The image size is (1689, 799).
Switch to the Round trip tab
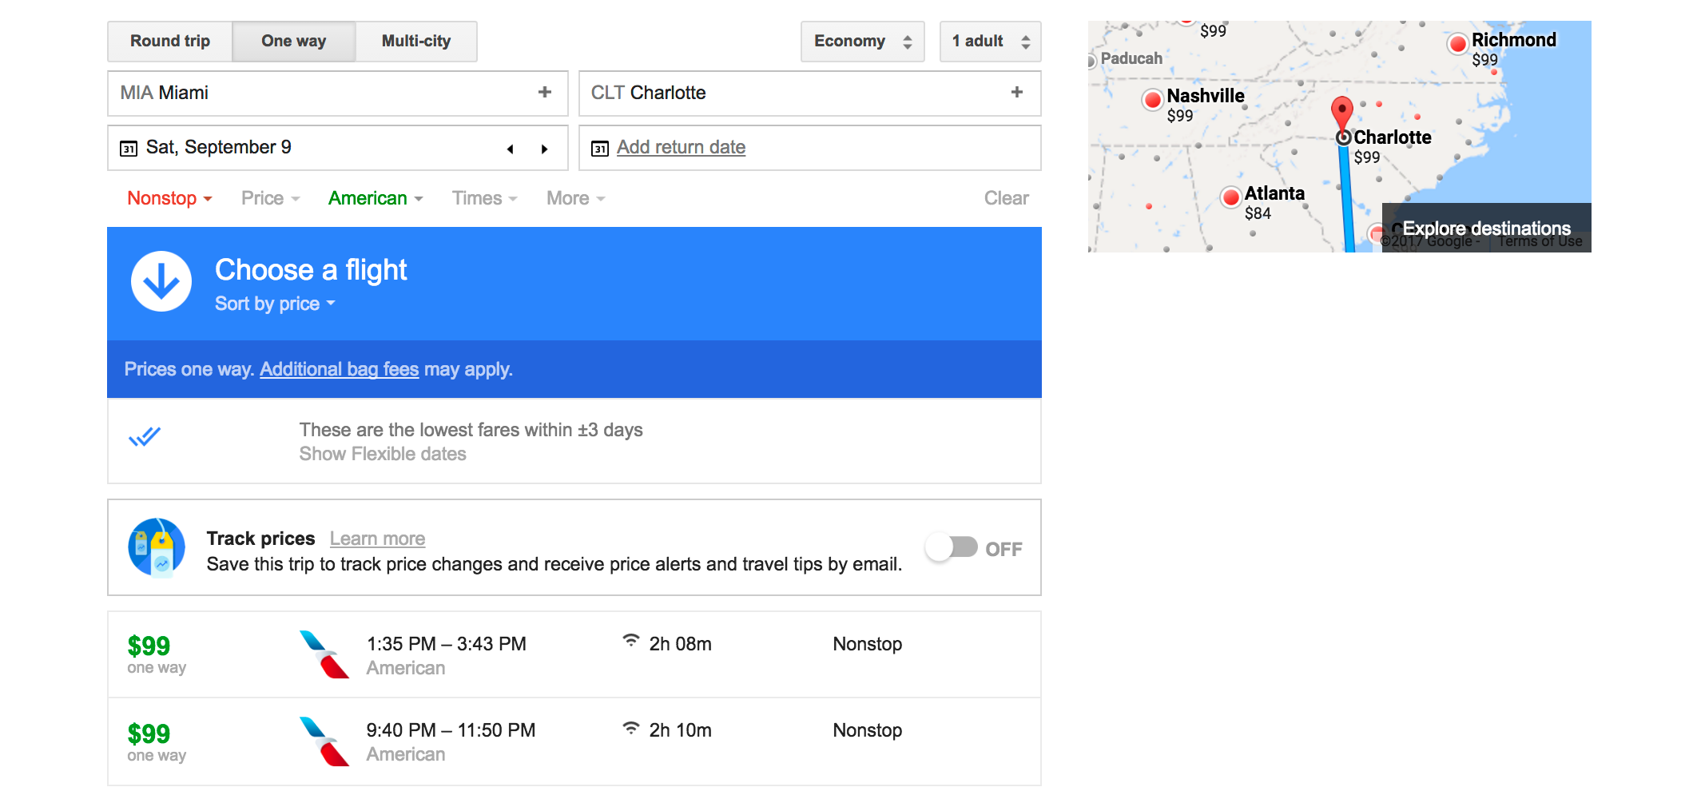[x=170, y=42]
